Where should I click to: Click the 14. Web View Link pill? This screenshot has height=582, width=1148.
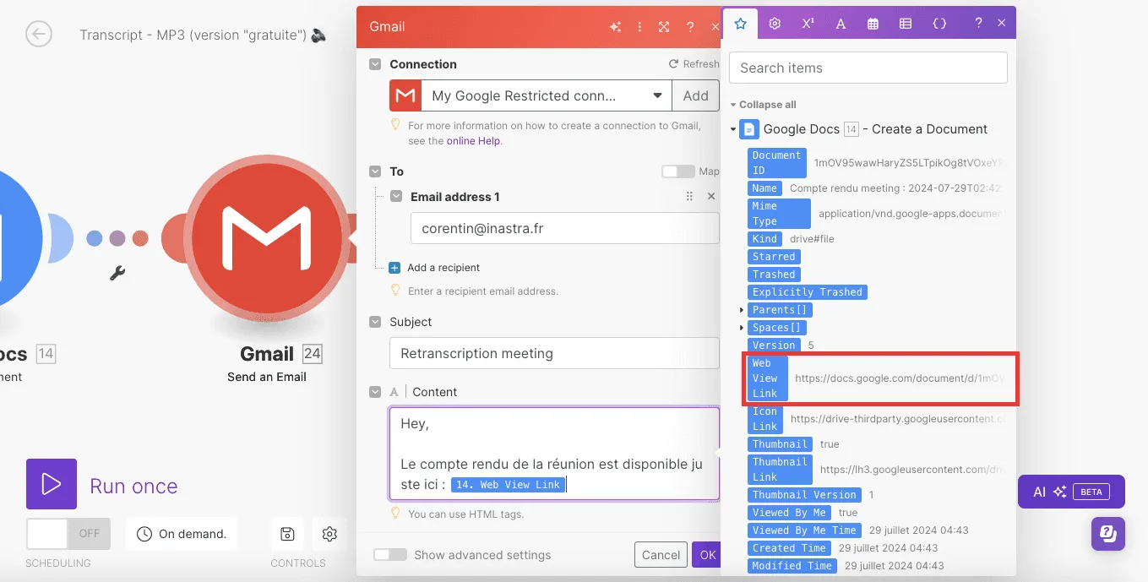508,485
